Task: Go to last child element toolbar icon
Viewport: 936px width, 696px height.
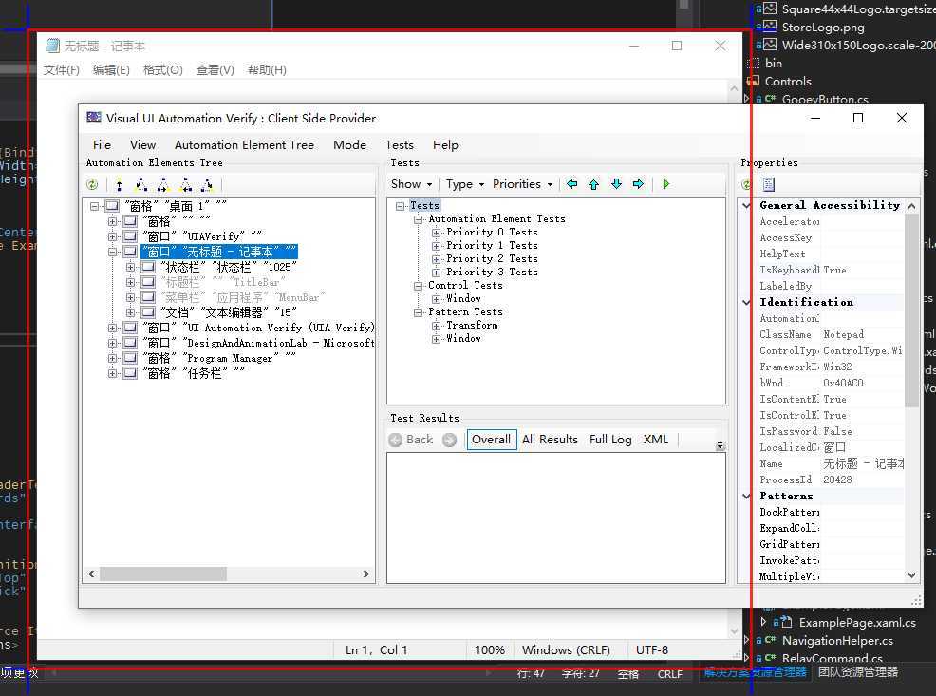Action: pyautogui.click(x=207, y=184)
